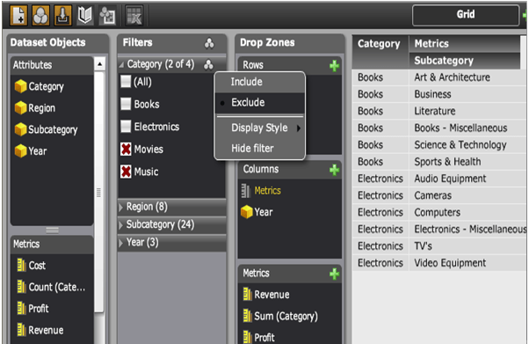The height and width of the screenshot is (344, 529).
Task: Select Revenue in Dataset Objects metrics
Action: tap(40, 330)
